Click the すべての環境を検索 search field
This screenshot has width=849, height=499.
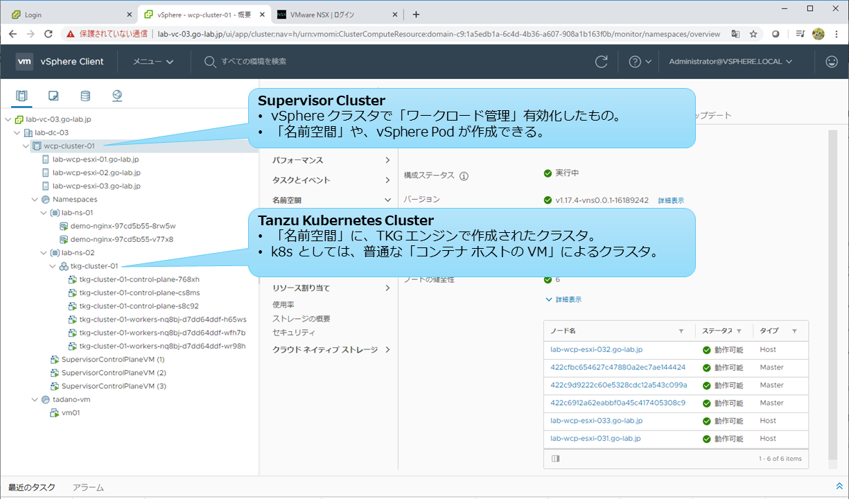pyautogui.click(x=254, y=62)
